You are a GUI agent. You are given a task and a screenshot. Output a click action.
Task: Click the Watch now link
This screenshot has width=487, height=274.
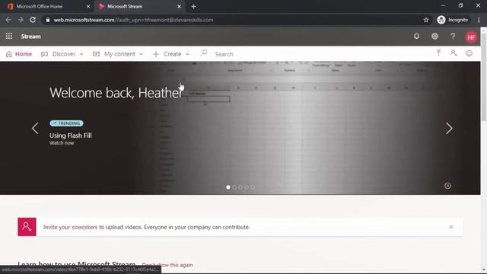coord(62,143)
